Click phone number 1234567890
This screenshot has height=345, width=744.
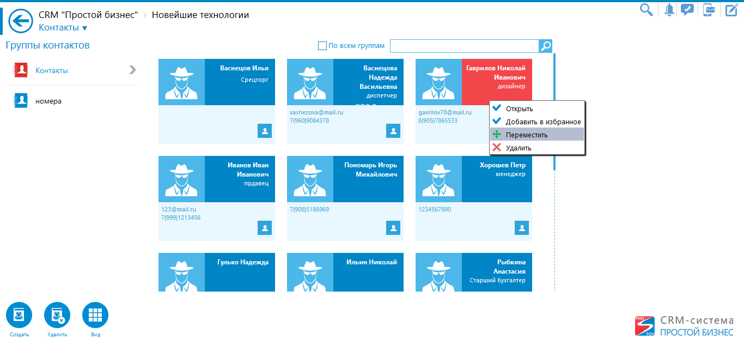[435, 209]
